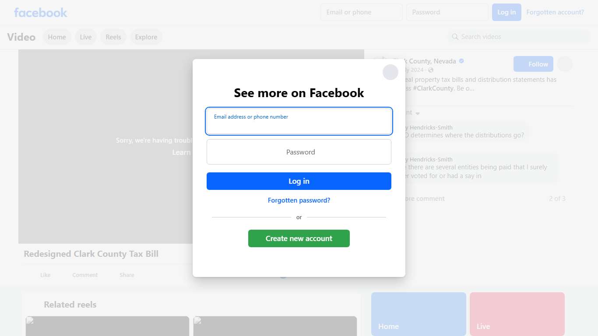Click the search videos magnifier icon
This screenshot has width=598, height=336.
(x=455, y=37)
